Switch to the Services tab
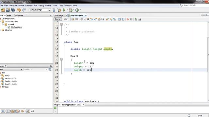This screenshot has height=117, width=209. [19, 16]
